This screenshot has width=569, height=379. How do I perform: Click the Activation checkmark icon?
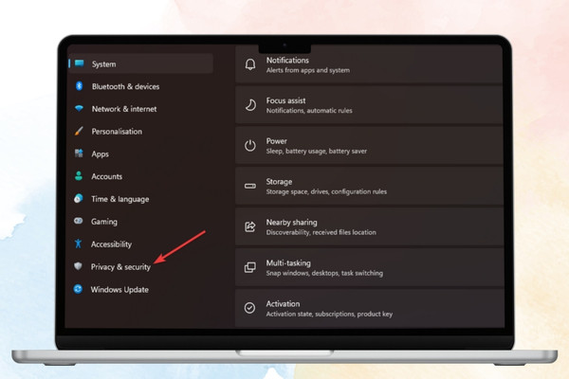(x=249, y=308)
